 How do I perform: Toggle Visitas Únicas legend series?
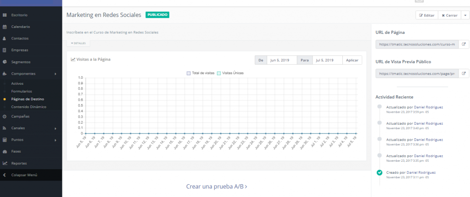(x=230, y=73)
